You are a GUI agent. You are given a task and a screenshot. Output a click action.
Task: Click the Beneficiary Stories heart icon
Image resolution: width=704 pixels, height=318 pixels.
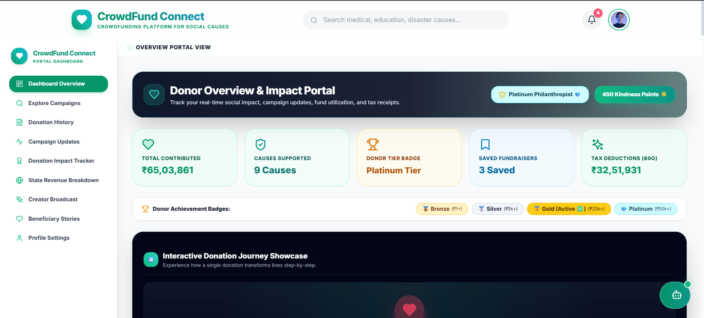19,219
